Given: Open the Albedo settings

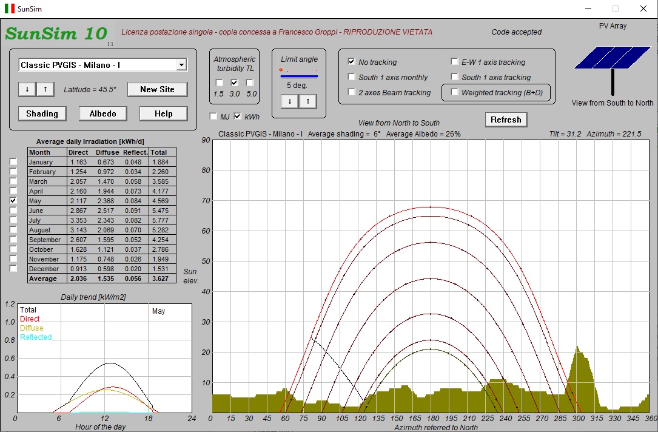Looking at the screenshot, I should (103, 114).
